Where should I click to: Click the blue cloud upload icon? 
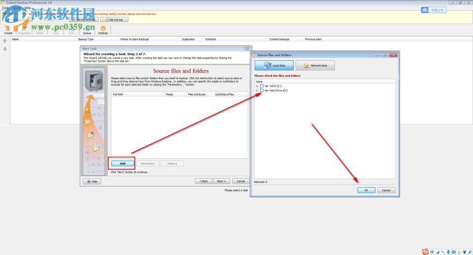pyautogui.click(x=425, y=10)
